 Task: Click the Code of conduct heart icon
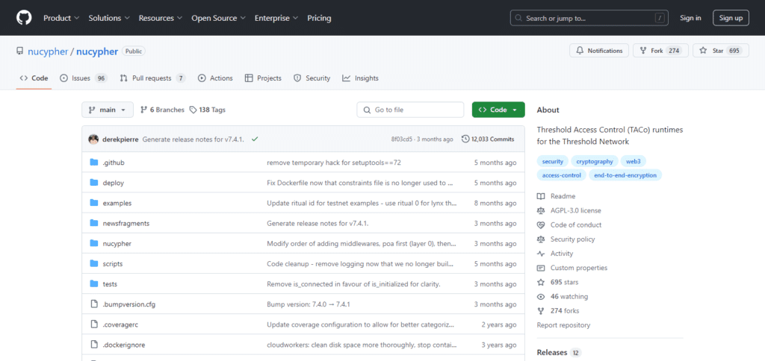[x=541, y=225]
